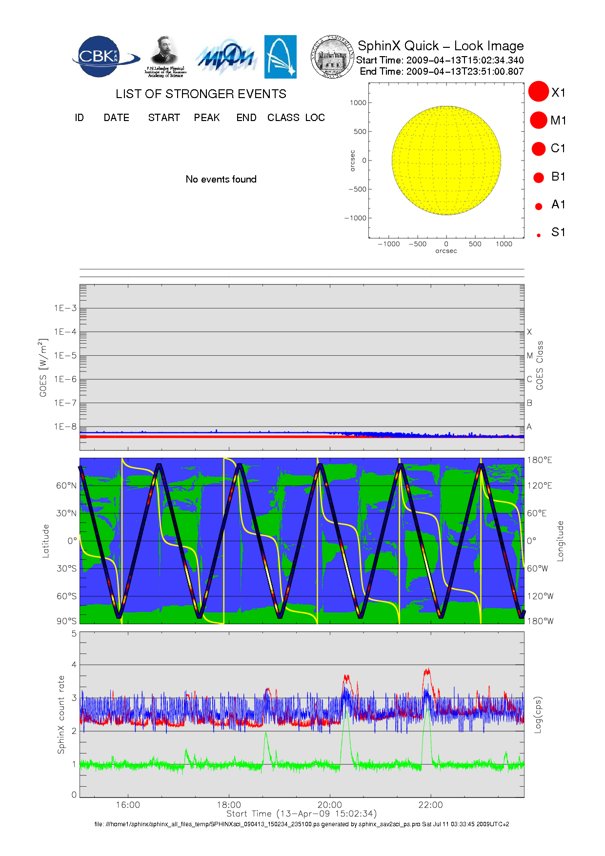Click the blue MIFI script logo

tap(226, 58)
